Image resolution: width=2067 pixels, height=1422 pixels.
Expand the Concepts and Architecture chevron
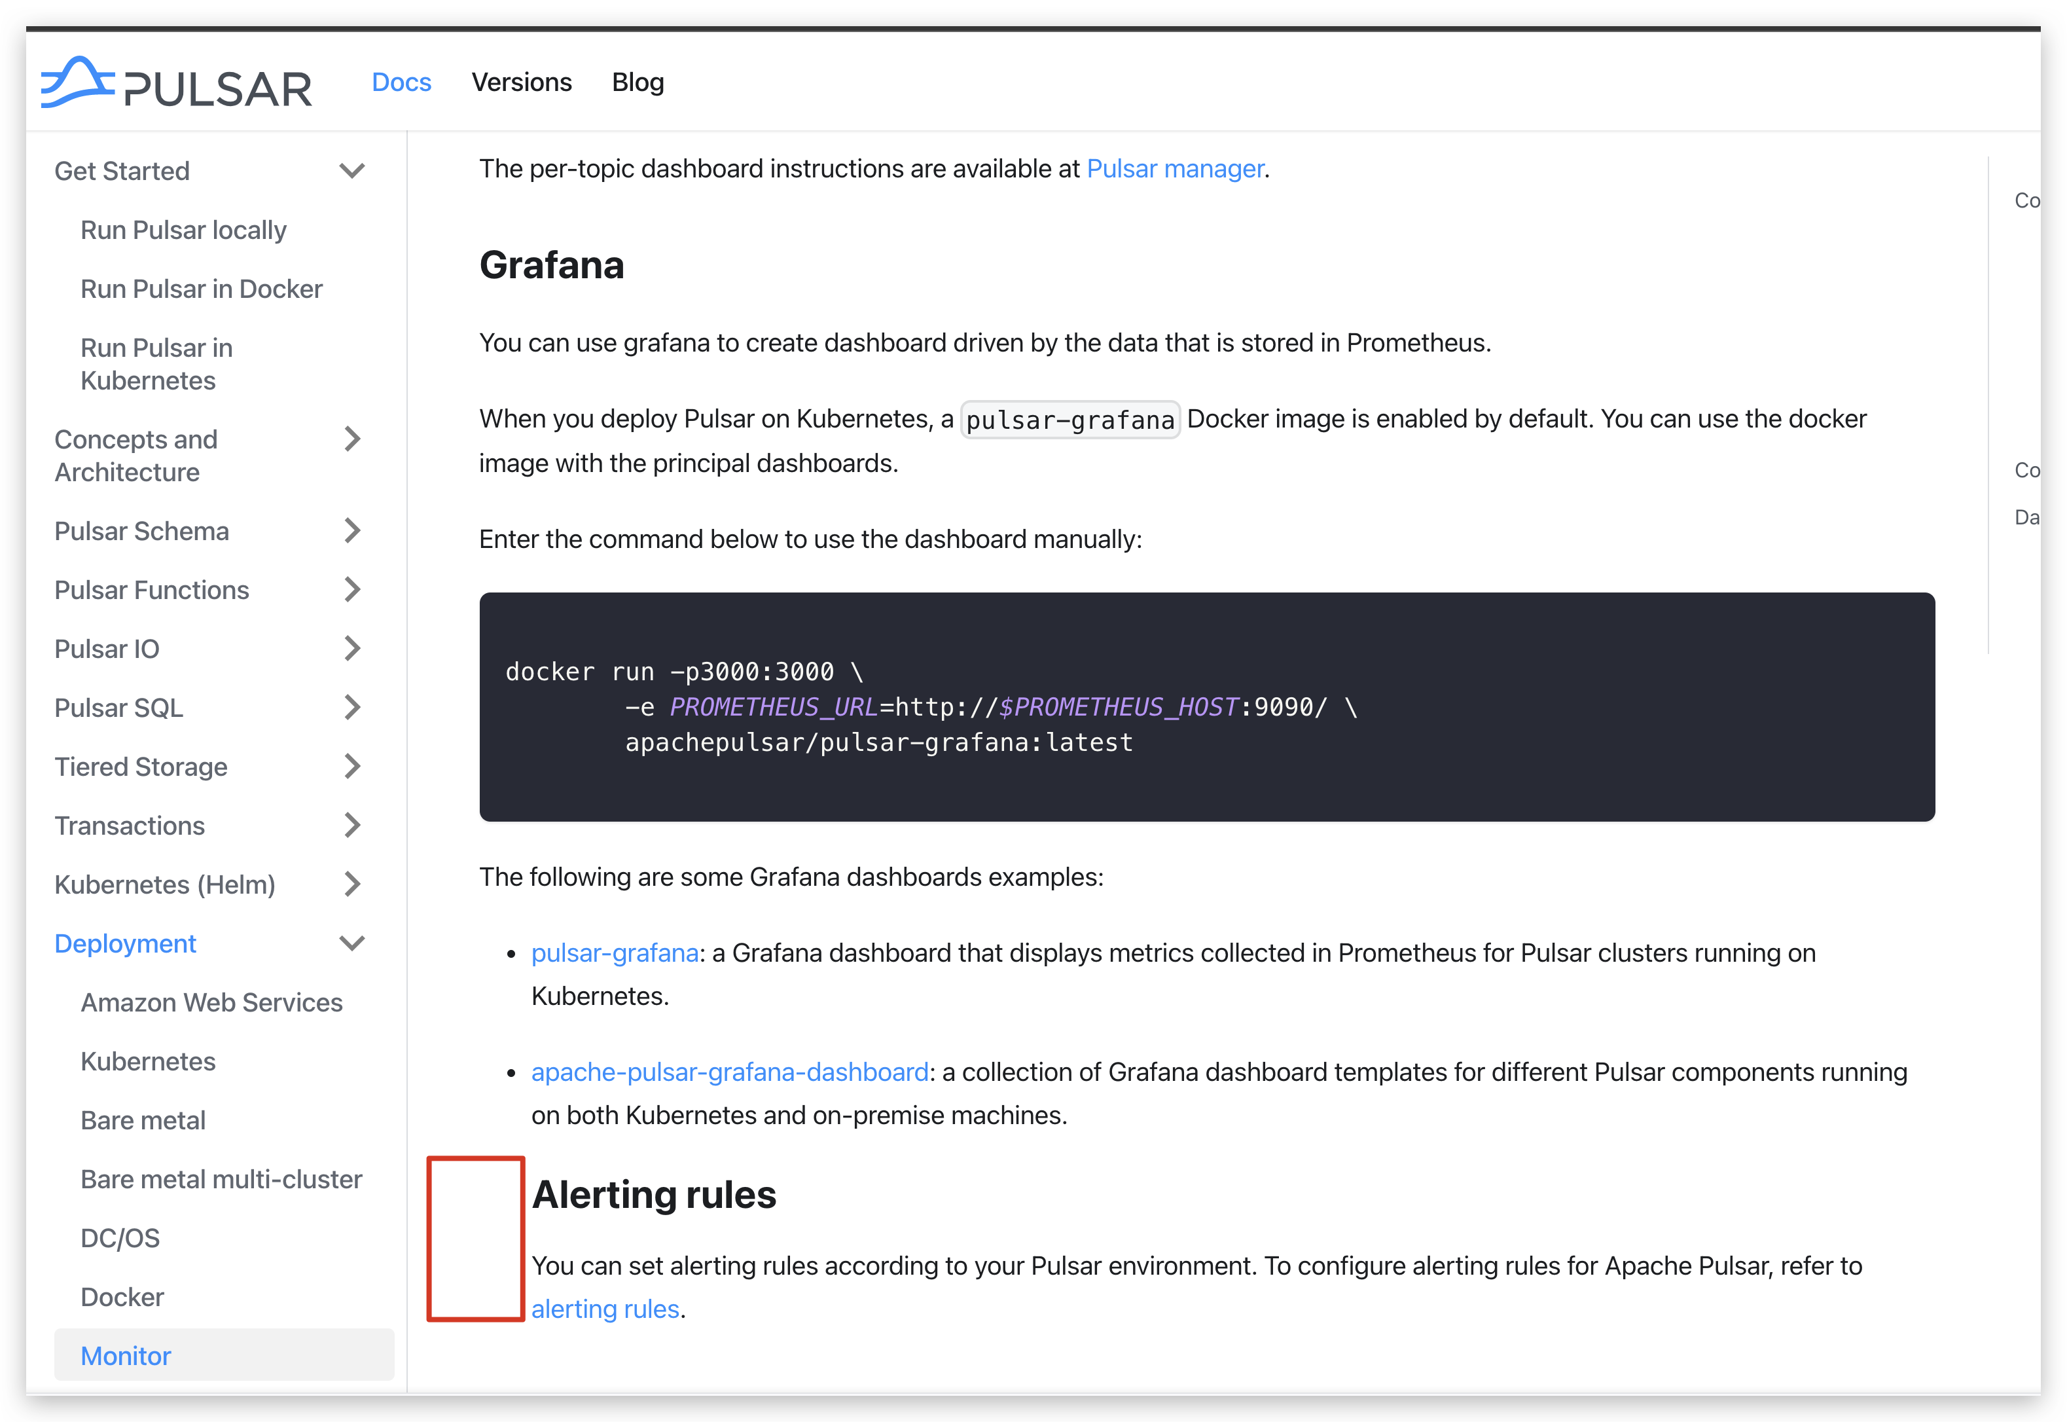point(353,439)
